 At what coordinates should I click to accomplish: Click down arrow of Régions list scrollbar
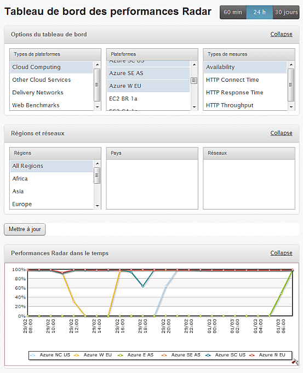point(97,206)
